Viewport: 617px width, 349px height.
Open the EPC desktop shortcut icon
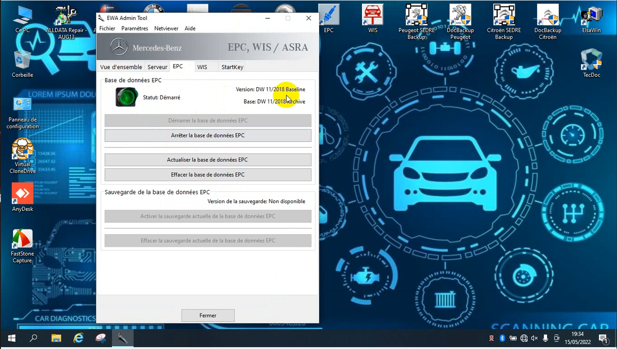click(329, 19)
